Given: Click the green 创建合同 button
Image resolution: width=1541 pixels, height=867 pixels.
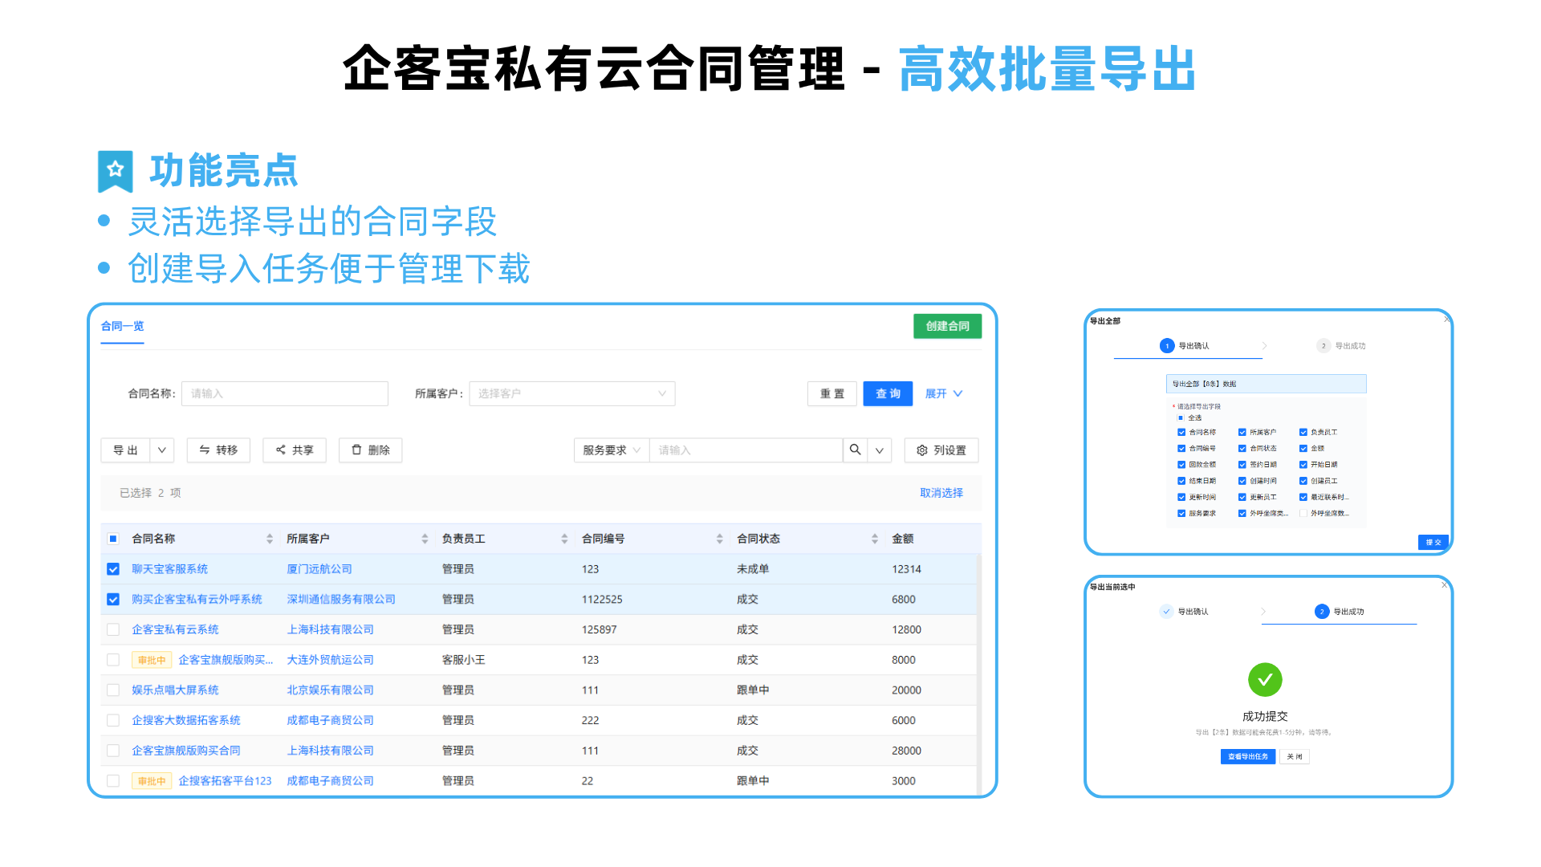Looking at the screenshot, I should (947, 326).
